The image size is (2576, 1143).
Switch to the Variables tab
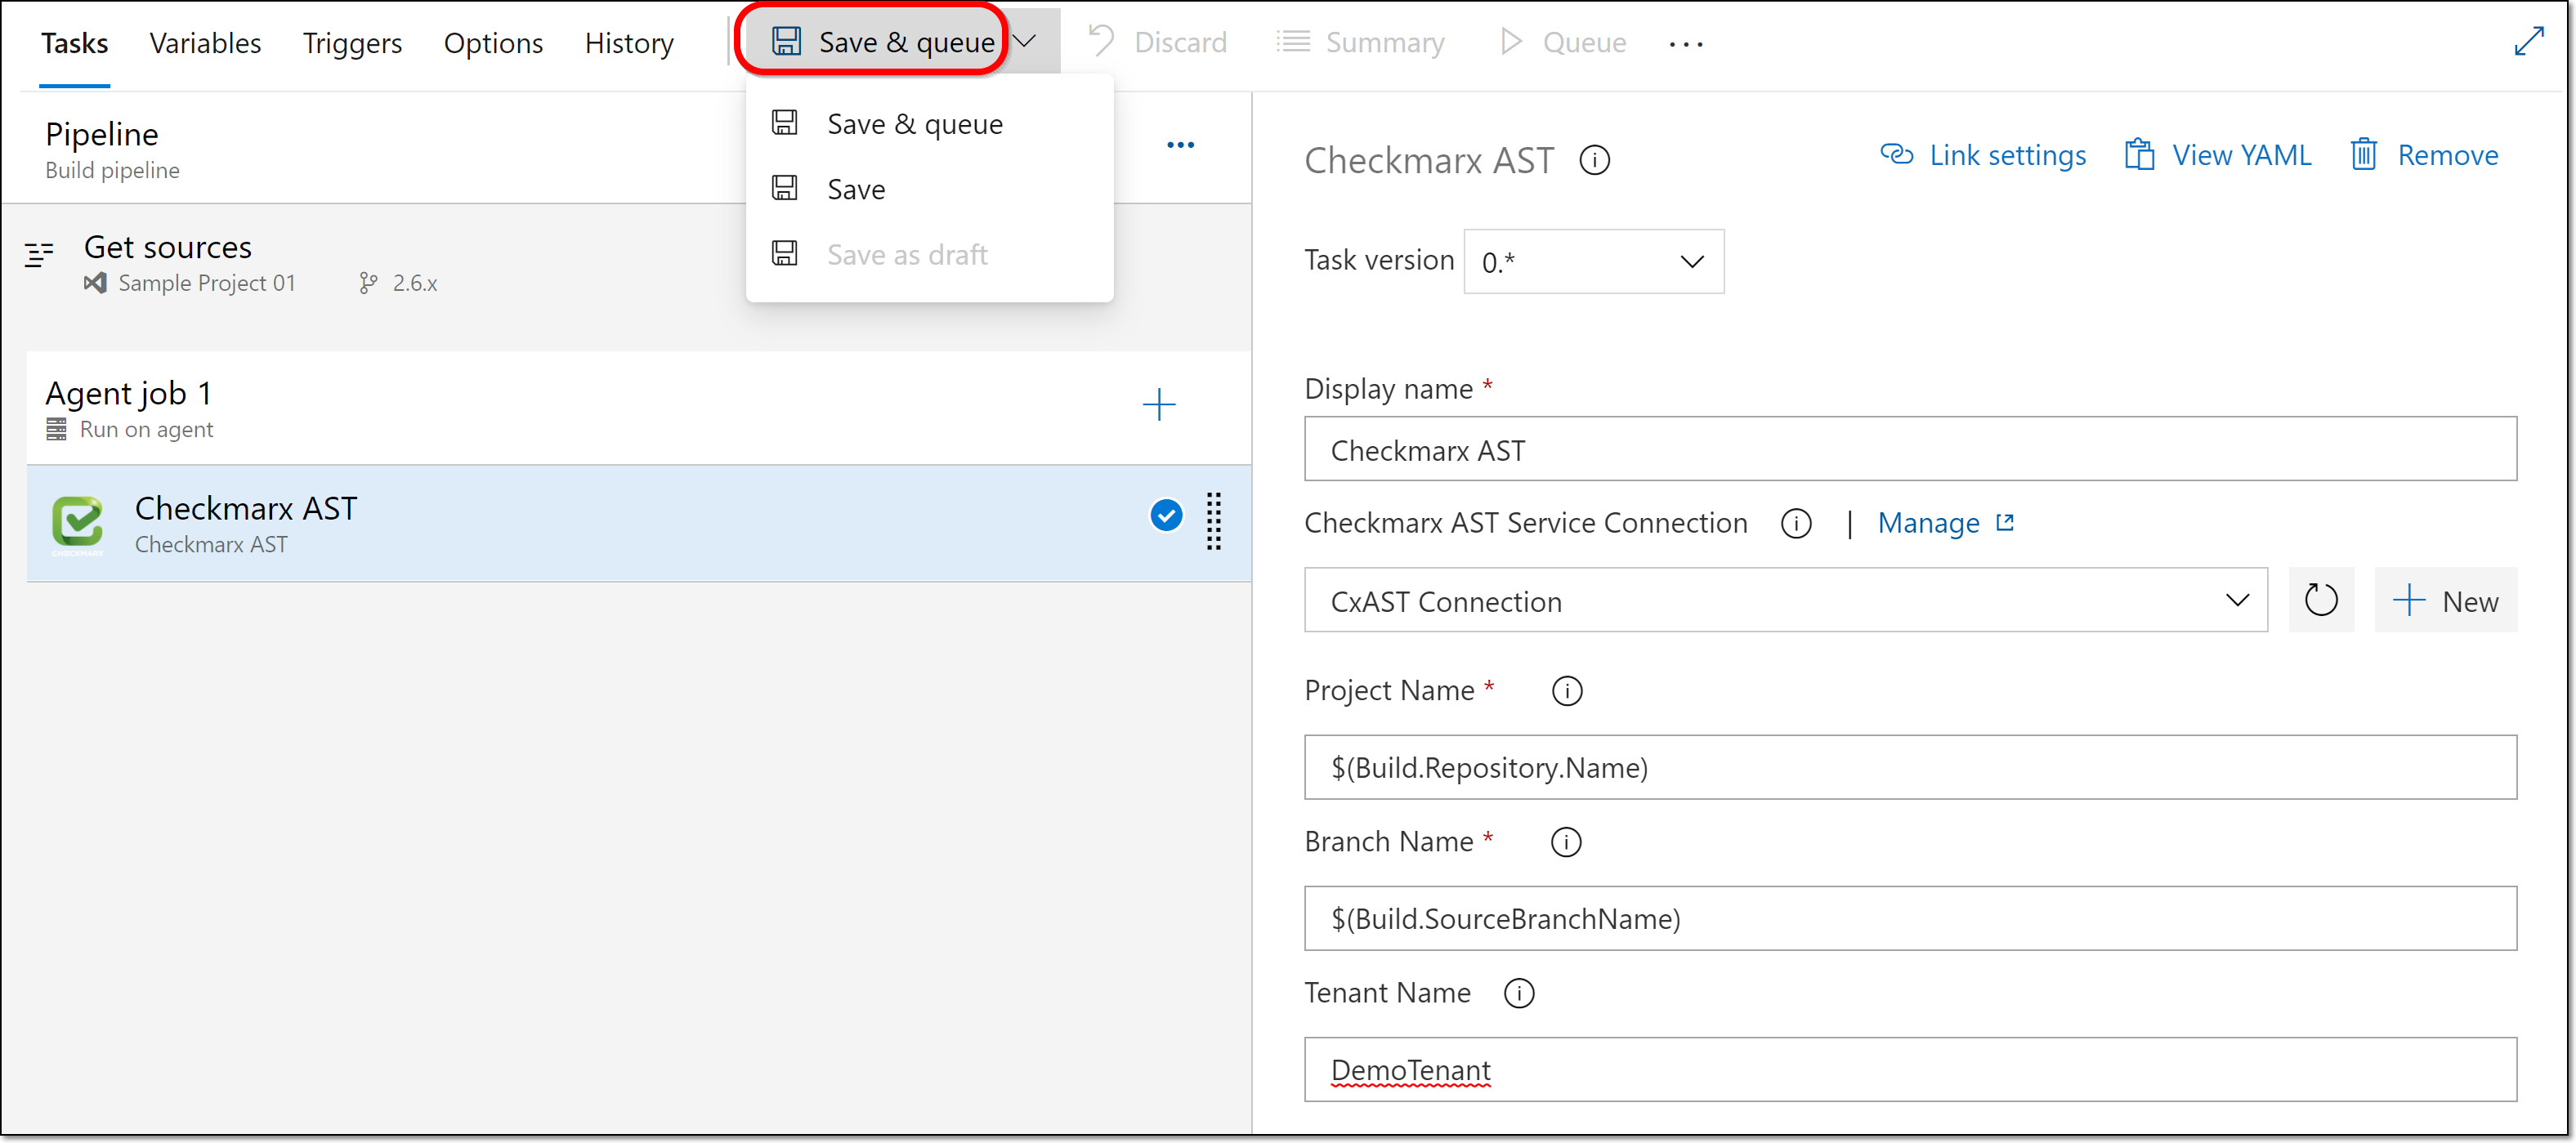click(x=205, y=43)
